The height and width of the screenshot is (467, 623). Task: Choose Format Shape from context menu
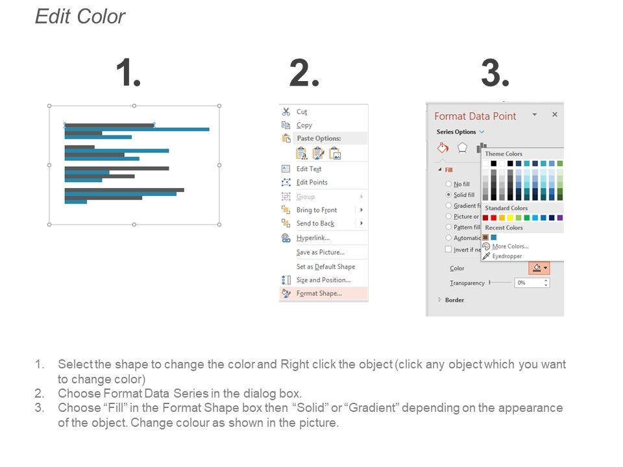(319, 294)
